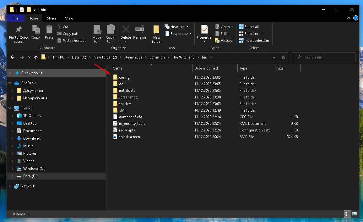The width and height of the screenshot is (363, 222).
Task: Open the Copy to menu
Action: coord(110,34)
